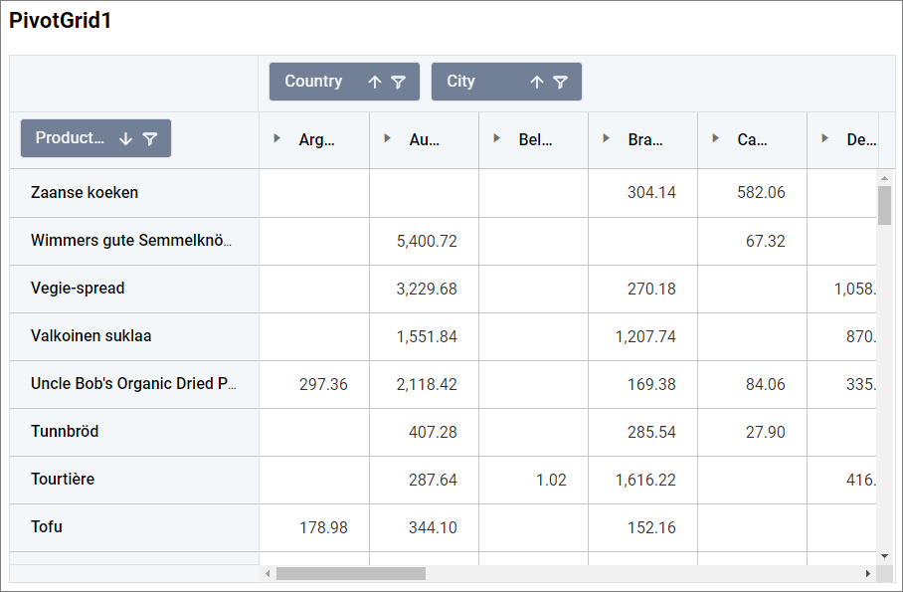Click the Country field button

[x=313, y=82]
